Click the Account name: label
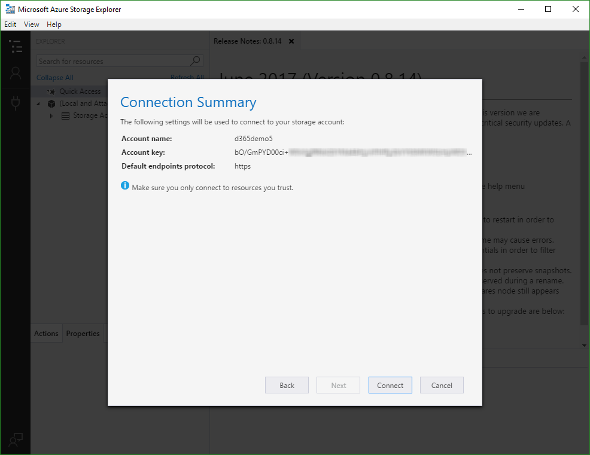This screenshot has width=590, height=455. point(147,139)
